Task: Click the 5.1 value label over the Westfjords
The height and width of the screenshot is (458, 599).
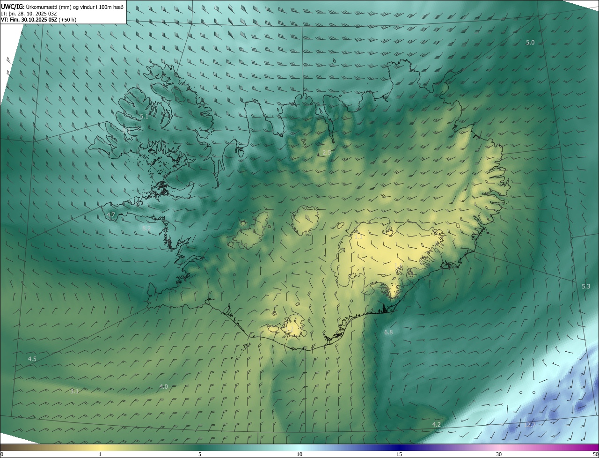Action: pos(144,117)
